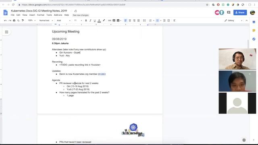
Task: Click the browser reload button
Action: (x=13, y=5)
